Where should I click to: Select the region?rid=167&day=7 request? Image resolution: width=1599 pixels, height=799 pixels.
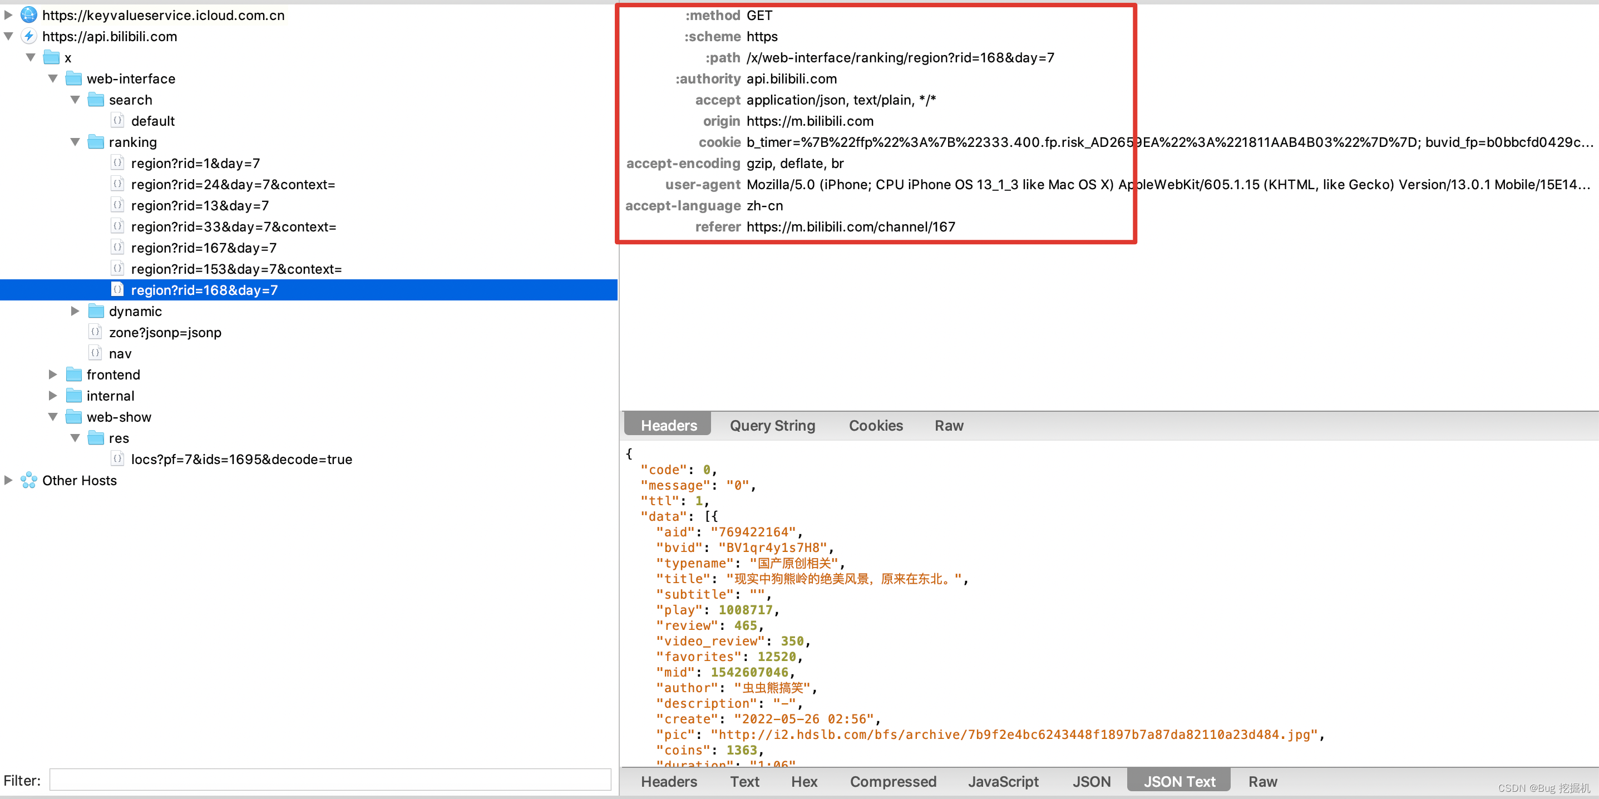pos(204,248)
